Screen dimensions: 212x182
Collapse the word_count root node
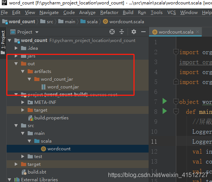pyautogui.click(x=10, y=41)
